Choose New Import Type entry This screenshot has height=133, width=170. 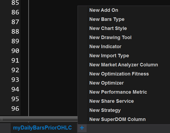point(109,56)
